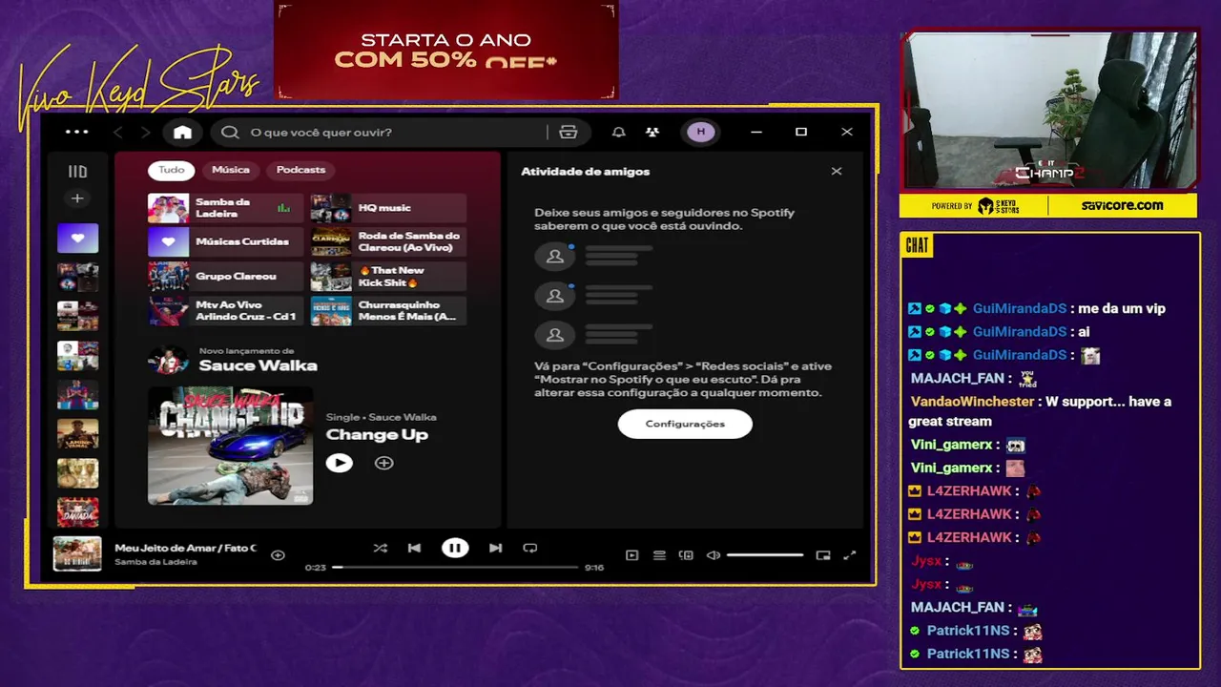The width and height of the screenshot is (1221, 687).
Task: Open notifications bell
Action: click(x=619, y=132)
